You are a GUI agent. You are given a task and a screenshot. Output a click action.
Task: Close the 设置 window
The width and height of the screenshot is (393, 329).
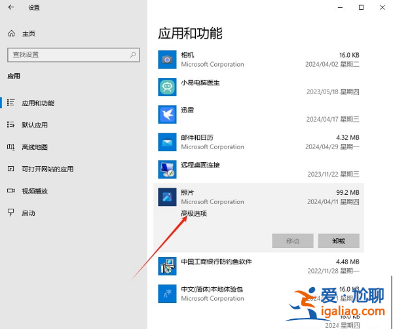click(x=383, y=7)
